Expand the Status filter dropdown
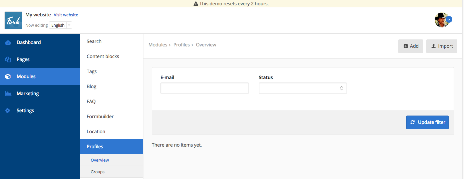This screenshot has height=179, width=464. point(303,88)
